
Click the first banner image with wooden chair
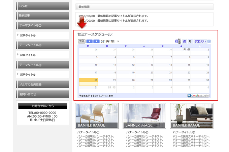(x=97, y=116)
